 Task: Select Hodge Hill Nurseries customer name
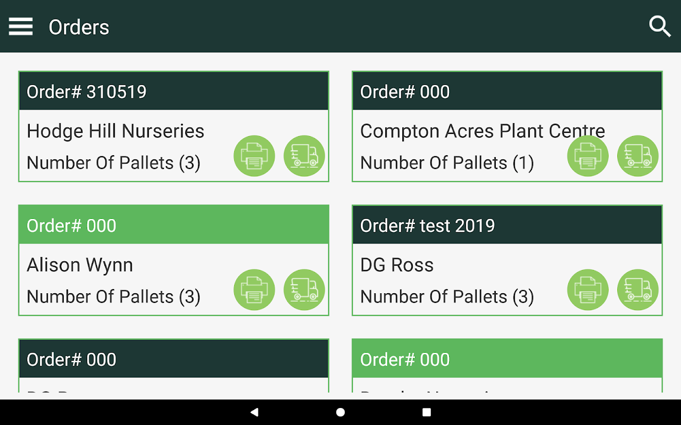115,131
